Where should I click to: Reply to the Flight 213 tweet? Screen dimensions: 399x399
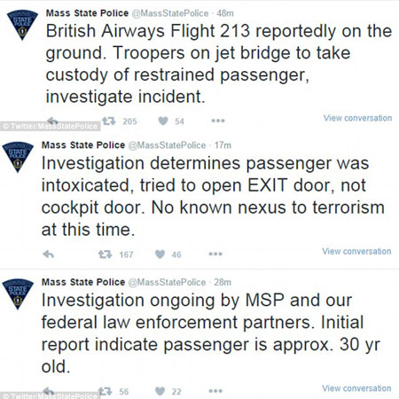[52, 121]
